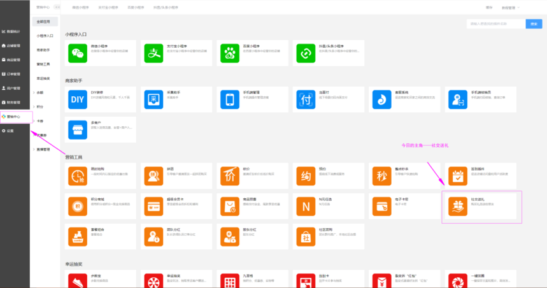The image size is (547, 288).
Task: Open the WeChat mini program (微信小程序) icon tile
Action: coord(78,52)
